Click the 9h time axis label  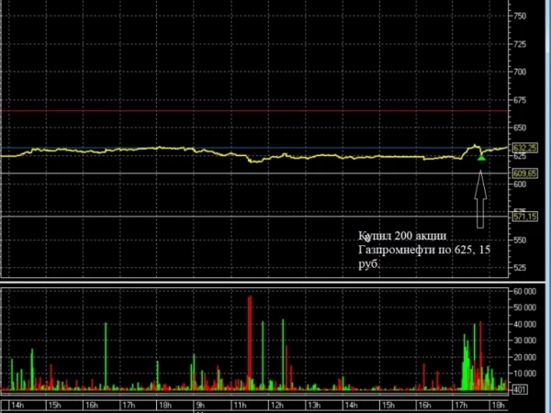pos(200,406)
